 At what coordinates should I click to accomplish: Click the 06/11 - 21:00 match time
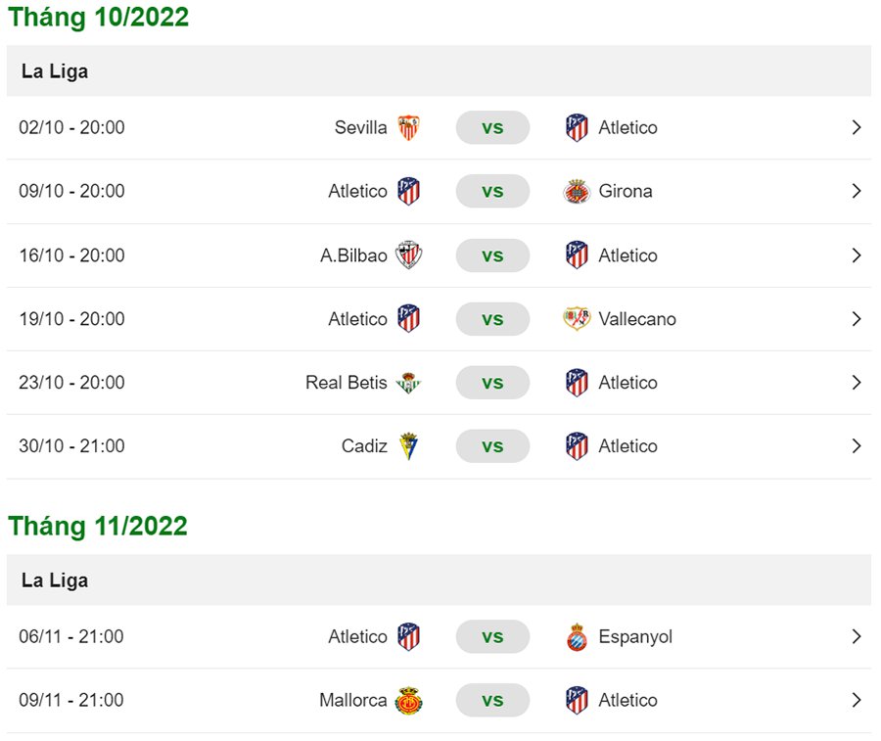[71, 637]
